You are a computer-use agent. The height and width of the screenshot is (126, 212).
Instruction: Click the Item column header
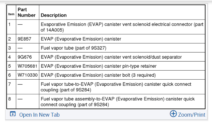pos(11,14)
